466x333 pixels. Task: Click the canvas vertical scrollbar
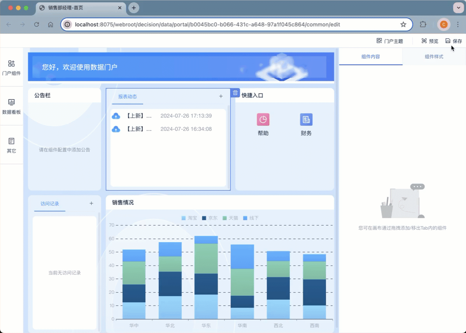[x=337, y=188]
